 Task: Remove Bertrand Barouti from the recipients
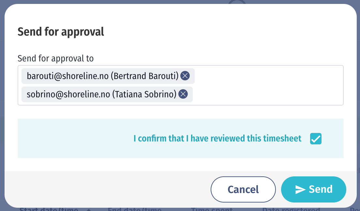185,76
